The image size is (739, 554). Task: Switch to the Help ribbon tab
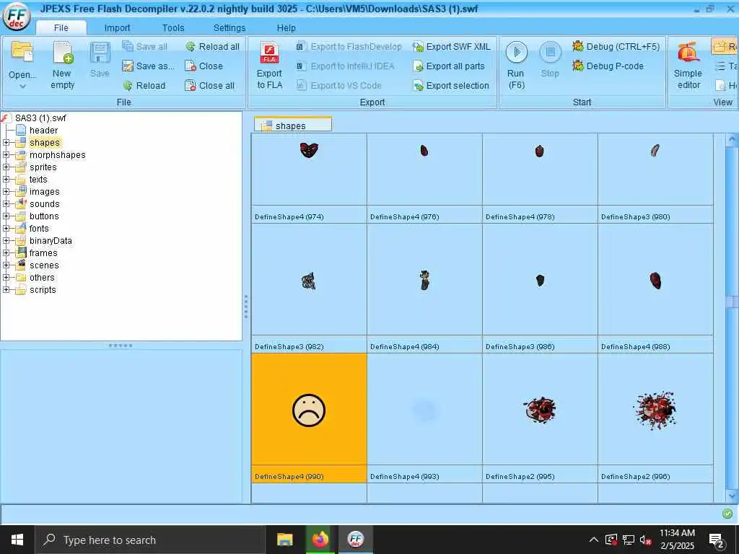(286, 28)
